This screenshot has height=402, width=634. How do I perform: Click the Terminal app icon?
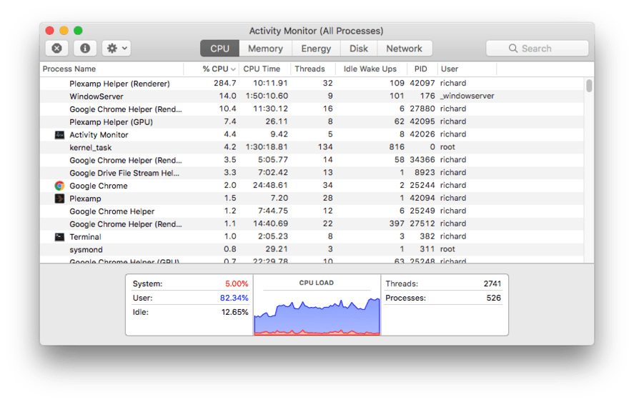click(x=59, y=237)
